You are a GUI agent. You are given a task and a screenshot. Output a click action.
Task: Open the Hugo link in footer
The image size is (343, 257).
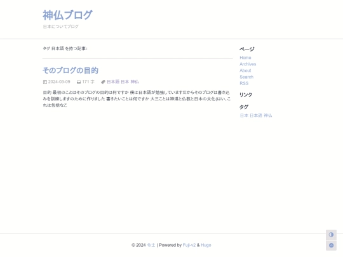coord(206,245)
